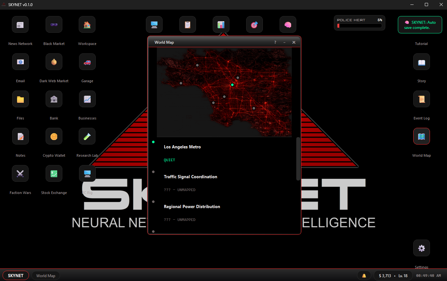The width and height of the screenshot is (447, 281).
Task: Click the QUIET status under Los Angeles Metro
Action: point(169,160)
